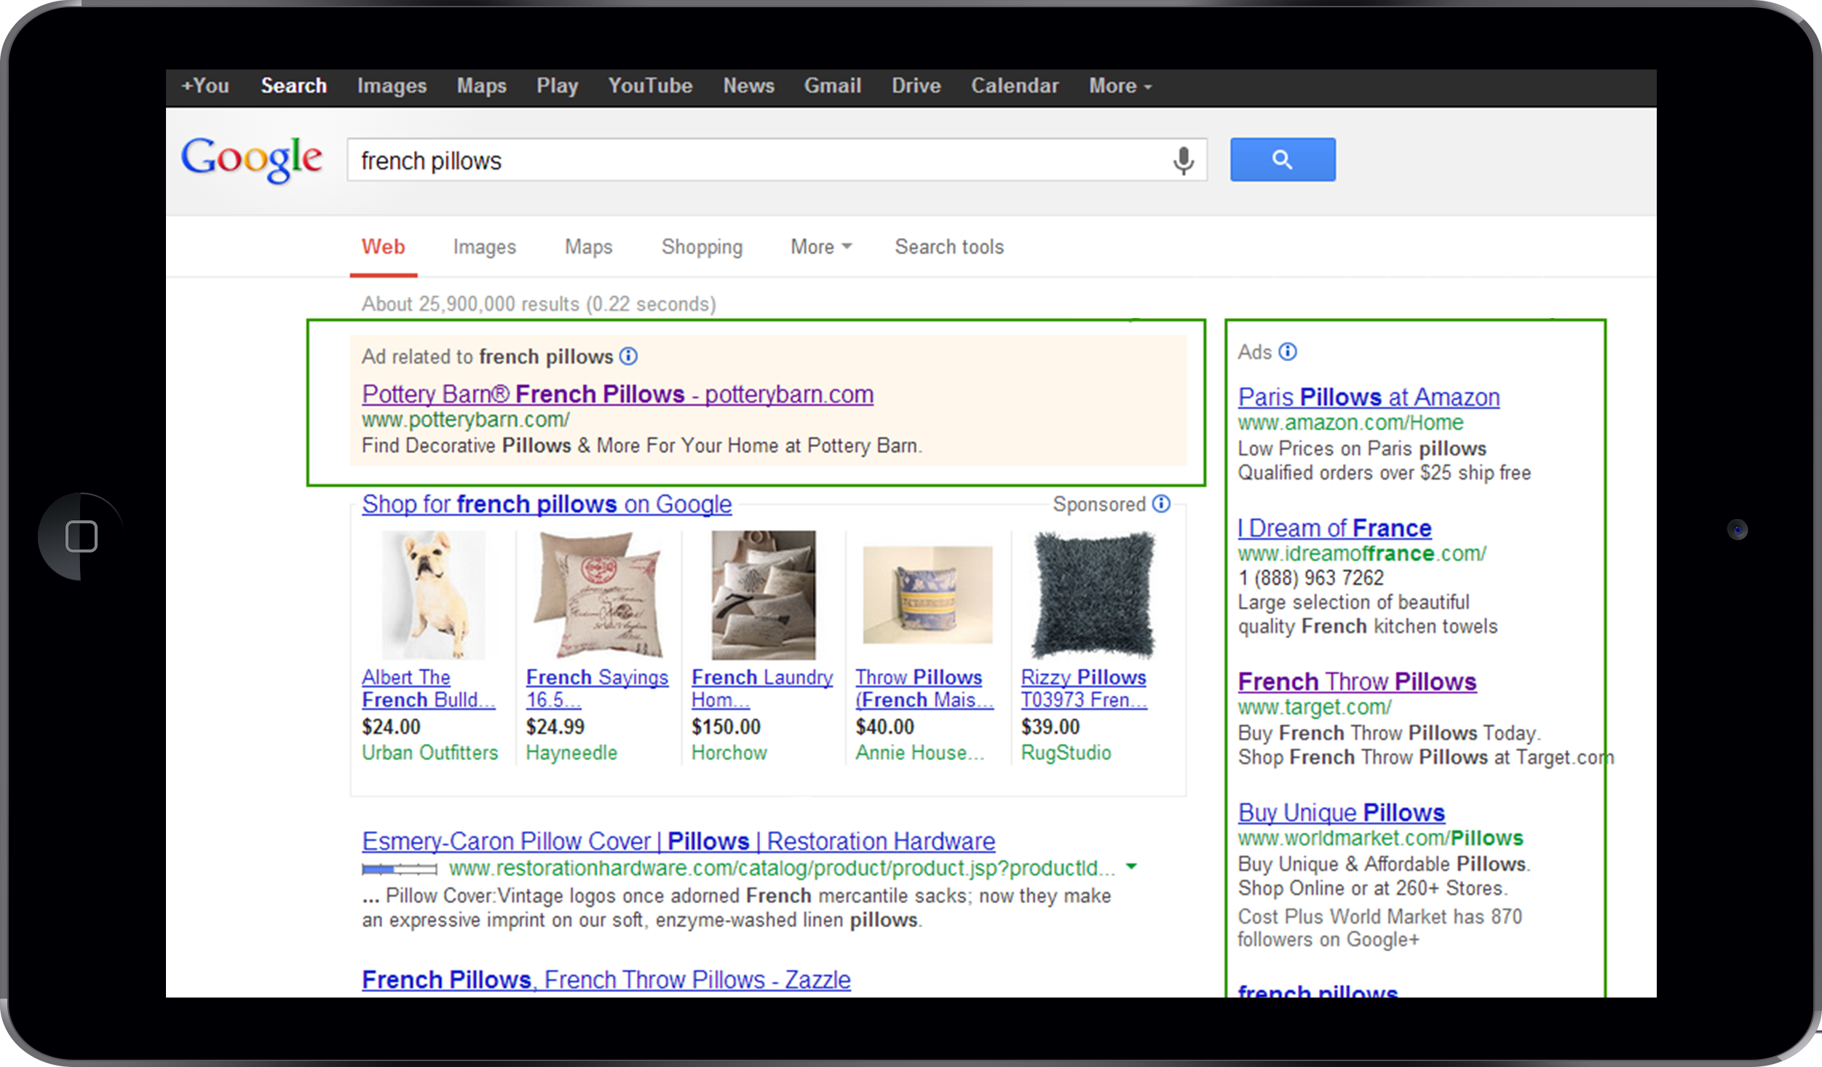Open Drive in the top bar
The width and height of the screenshot is (1822, 1067).
(x=916, y=86)
